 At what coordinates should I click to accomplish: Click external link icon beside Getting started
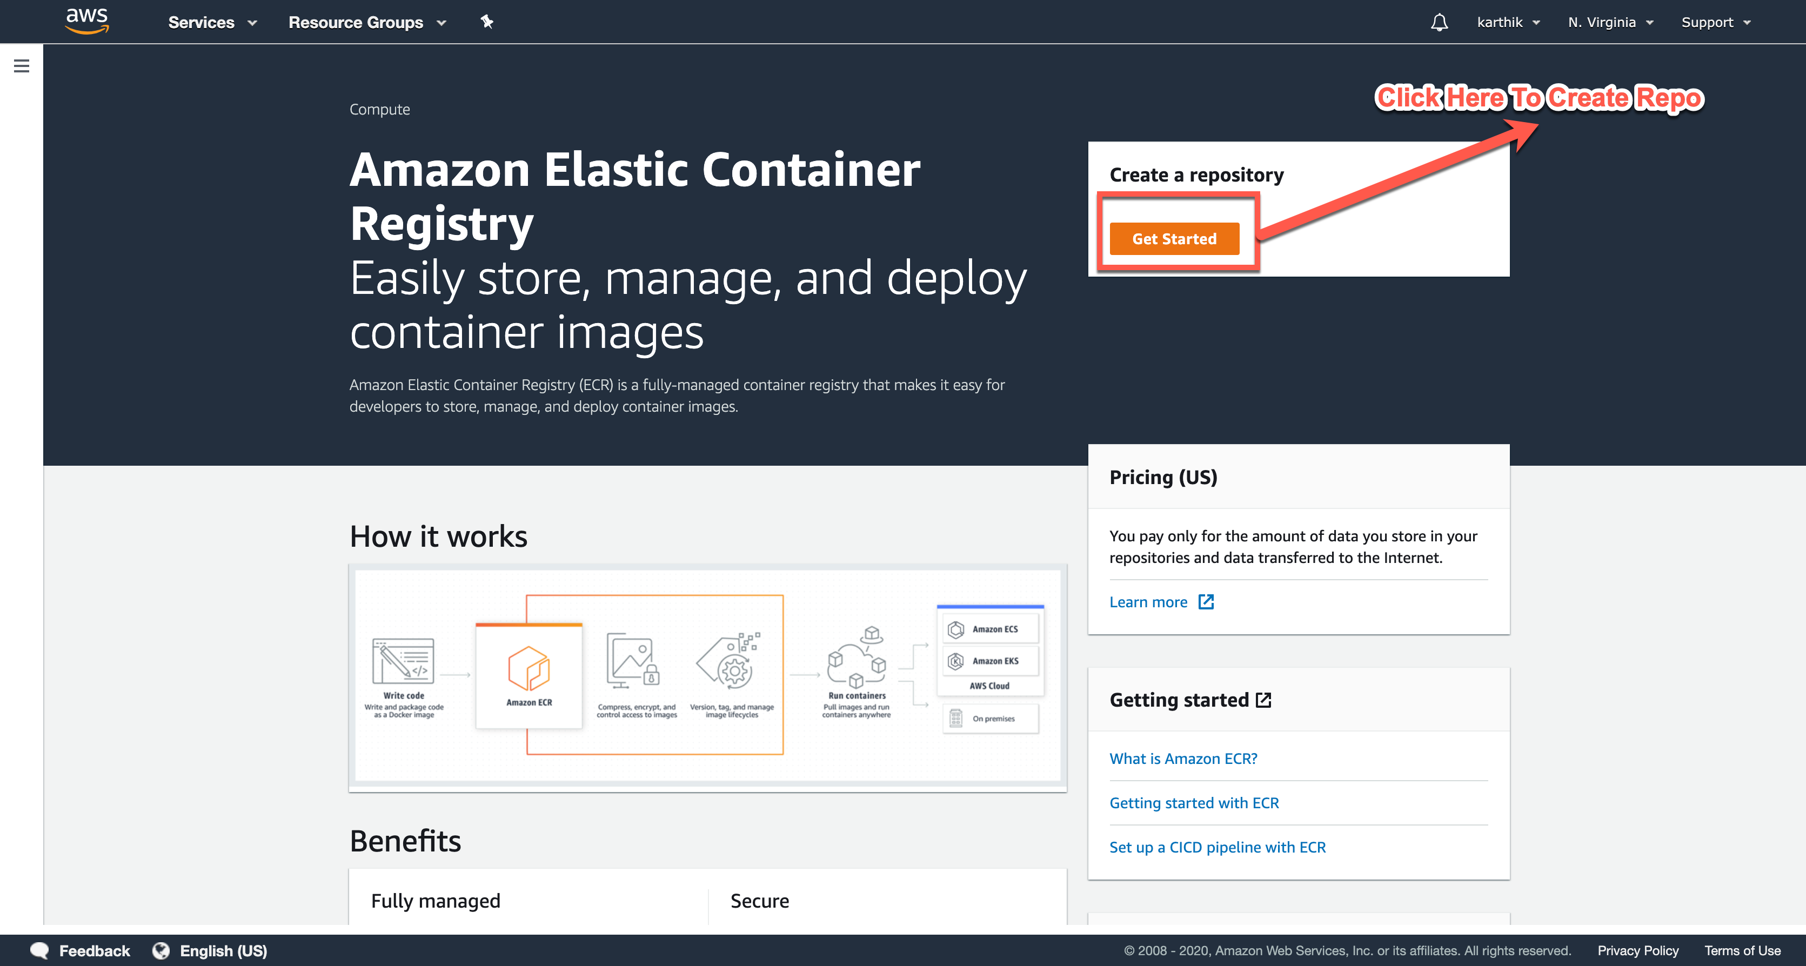1263,700
